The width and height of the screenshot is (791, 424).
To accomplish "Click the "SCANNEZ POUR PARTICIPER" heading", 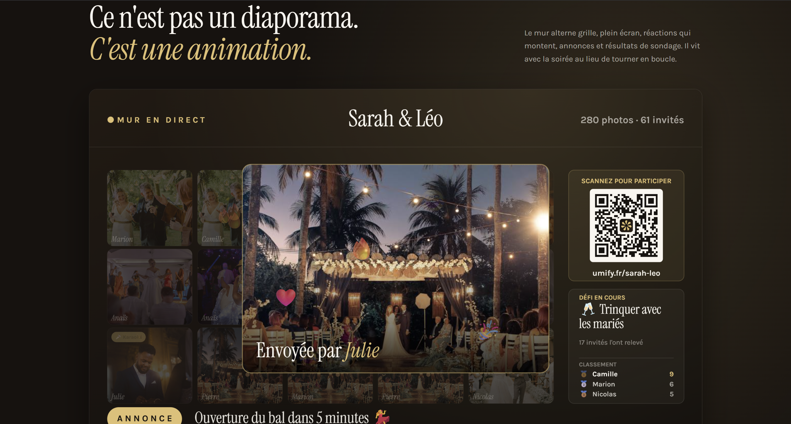I will pyautogui.click(x=626, y=181).
